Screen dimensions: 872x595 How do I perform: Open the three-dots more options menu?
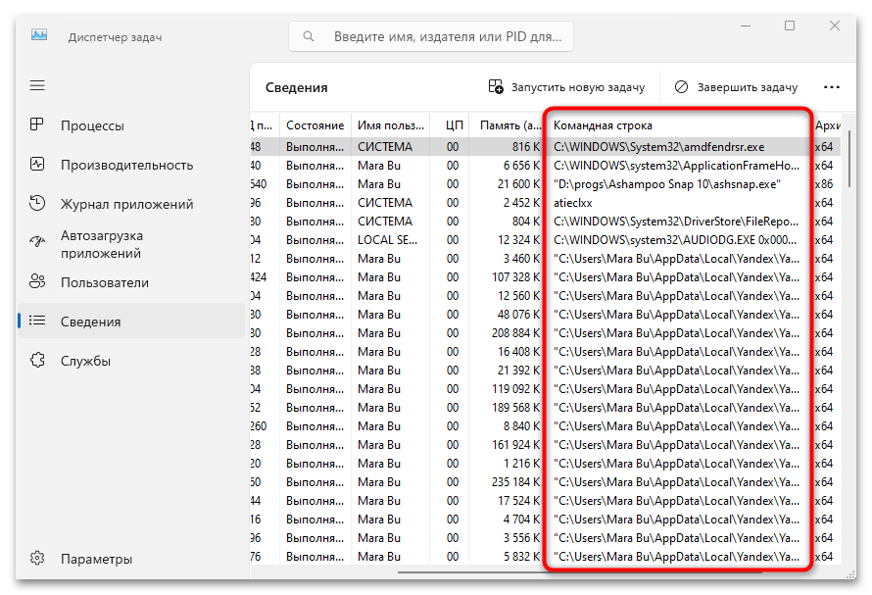pos(832,87)
